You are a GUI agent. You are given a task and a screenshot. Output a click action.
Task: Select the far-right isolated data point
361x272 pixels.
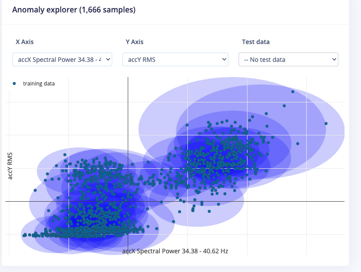click(x=326, y=123)
